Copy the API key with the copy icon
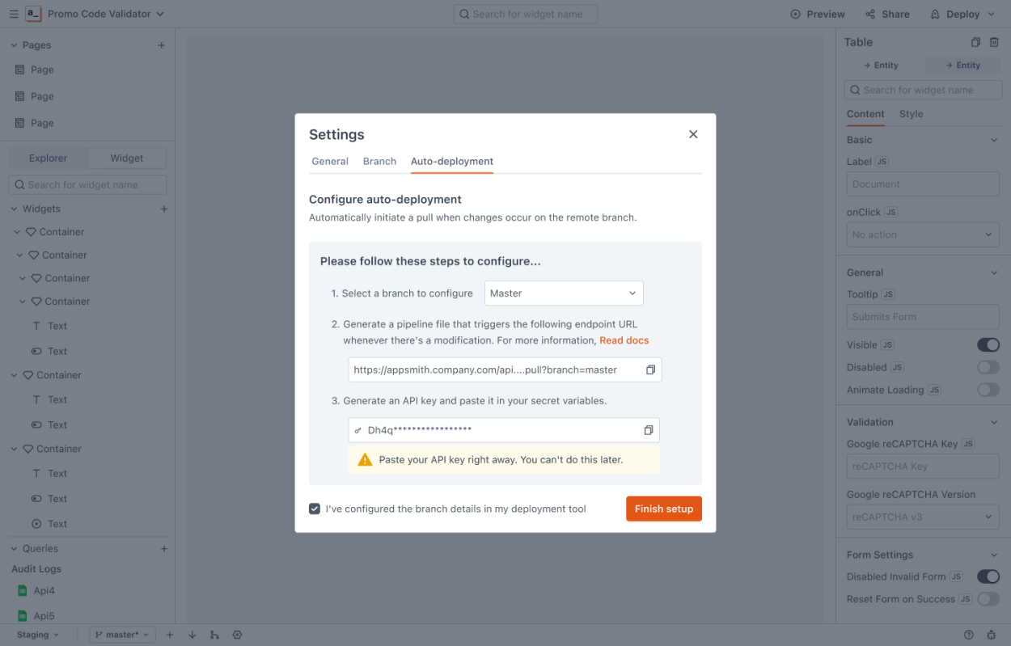Screen dimensions: 1011x646 649,429
